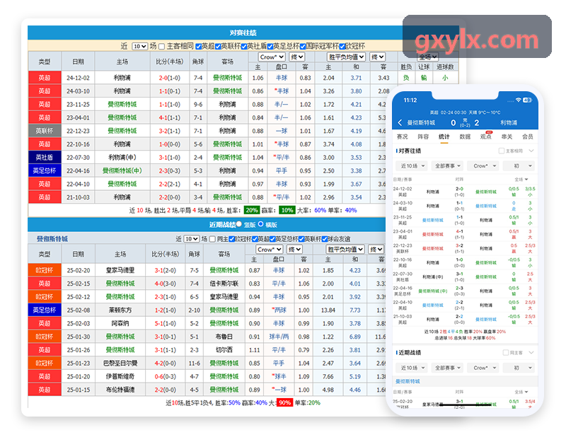Collapse the phone 近期战绩 section chevron

pos(531,352)
